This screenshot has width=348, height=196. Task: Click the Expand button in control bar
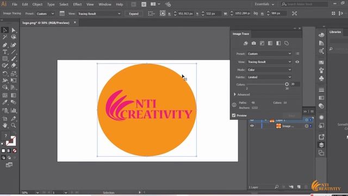(x=134, y=14)
